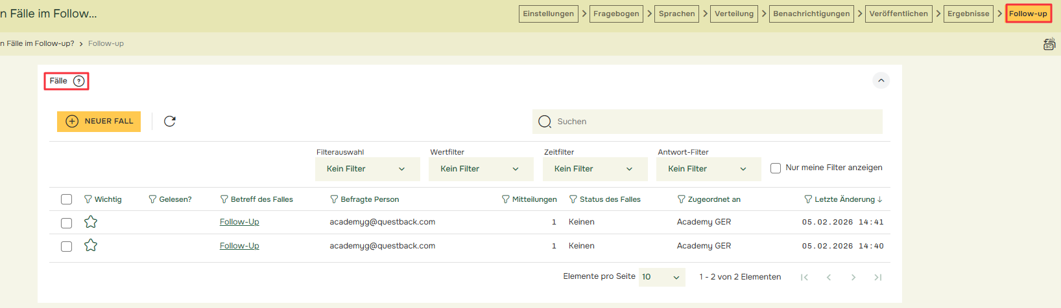Open Elemente pro Seite dropdown

tap(662, 277)
